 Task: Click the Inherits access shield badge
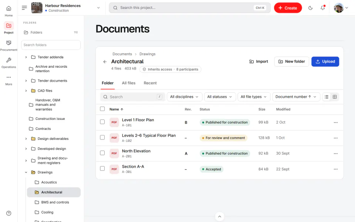click(x=170, y=69)
